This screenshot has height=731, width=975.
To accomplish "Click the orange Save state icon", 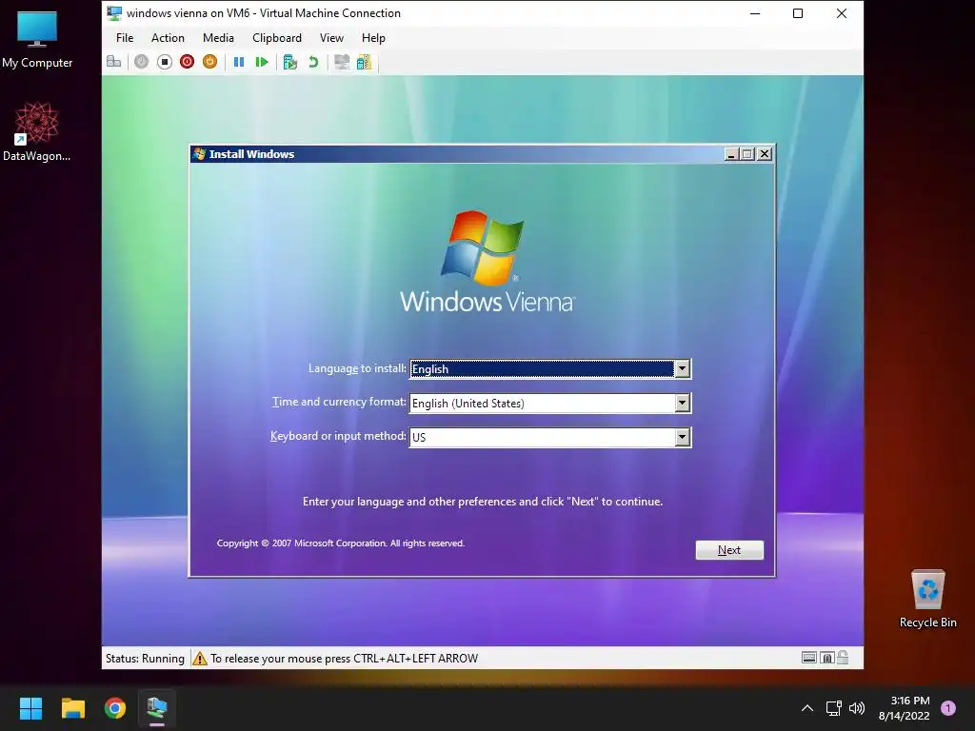I will [210, 62].
